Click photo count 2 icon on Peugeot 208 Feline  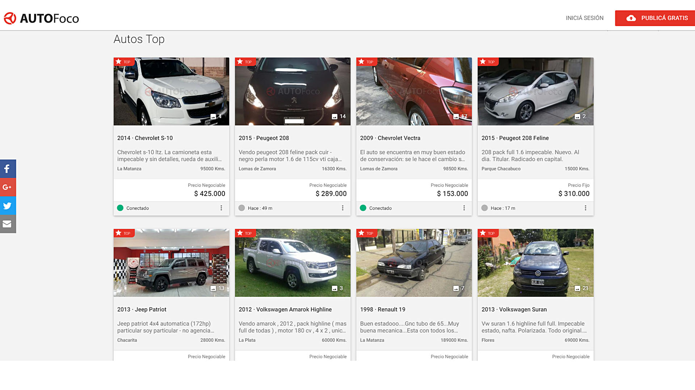click(x=580, y=116)
